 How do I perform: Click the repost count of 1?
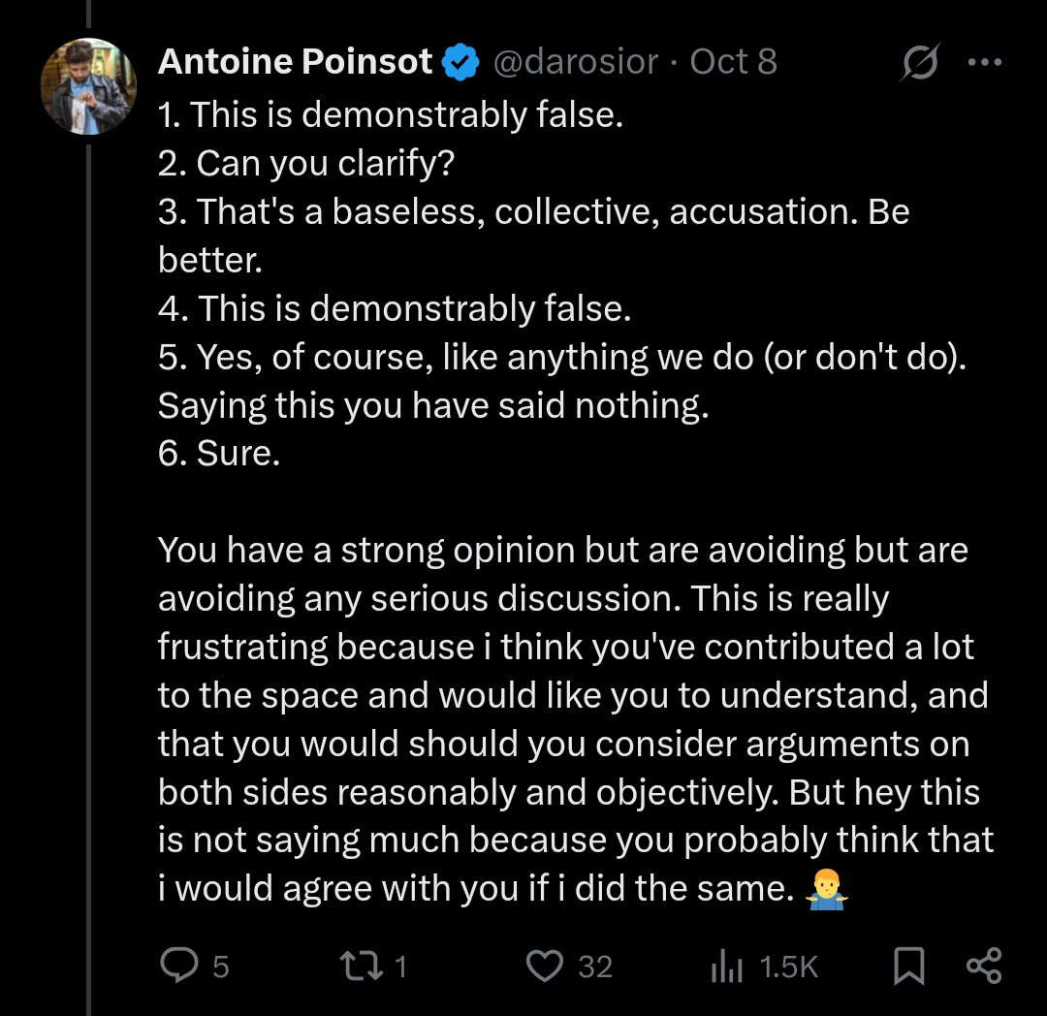(x=400, y=967)
